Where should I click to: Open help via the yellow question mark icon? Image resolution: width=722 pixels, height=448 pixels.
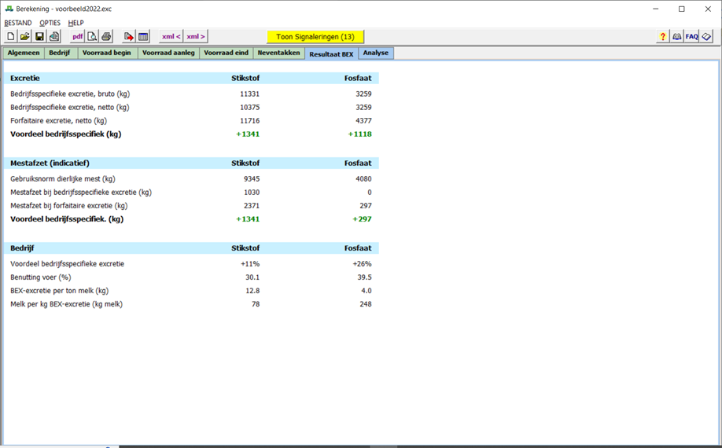[663, 37]
